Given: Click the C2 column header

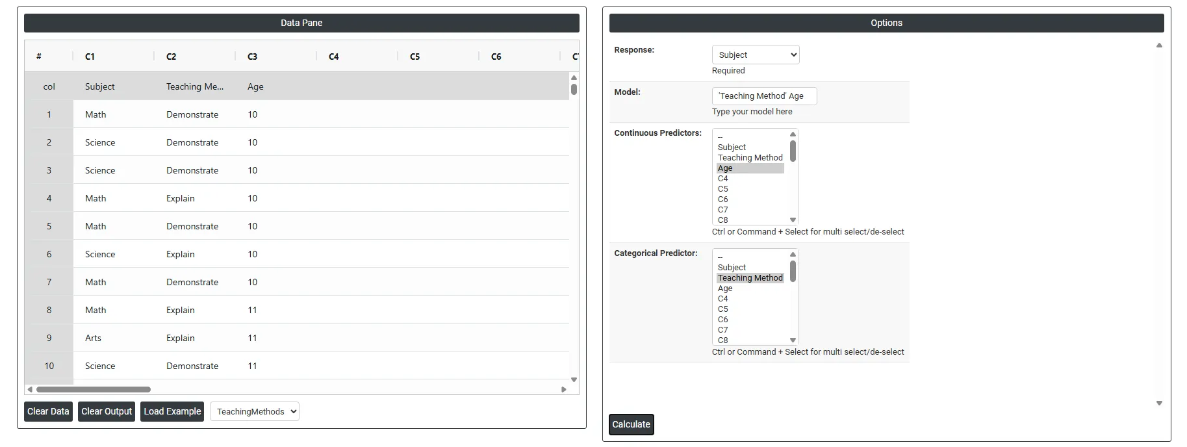Looking at the screenshot, I should click(195, 57).
